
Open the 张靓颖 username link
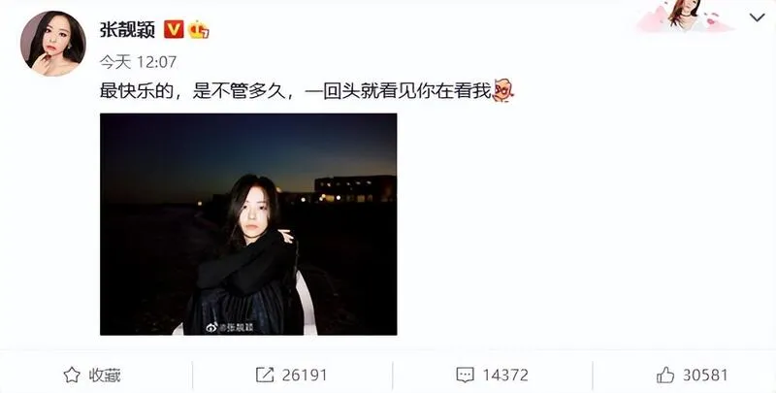(128, 30)
